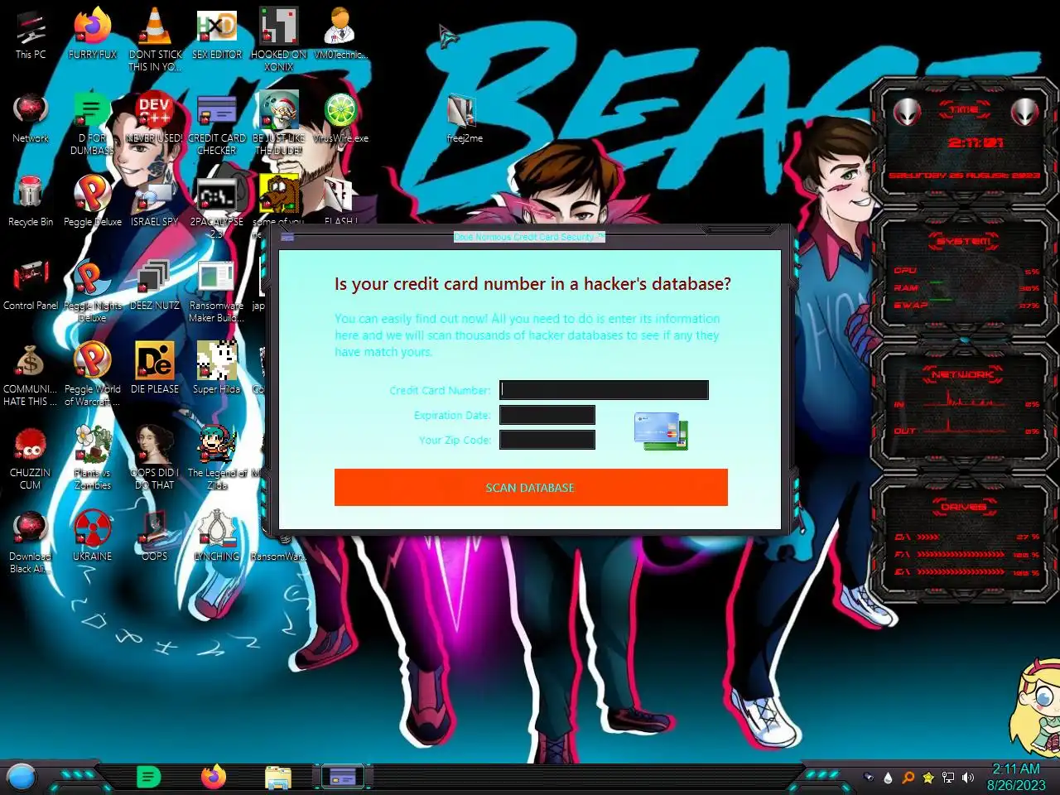Open the Control Panel desktop icon
The height and width of the screenshot is (795, 1060).
pyautogui.click(x=31, y=285)
